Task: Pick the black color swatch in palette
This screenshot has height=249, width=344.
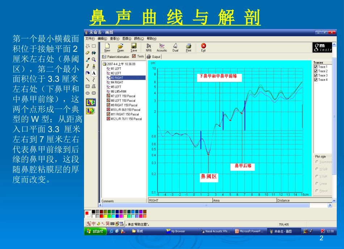Action: coord(93,211)
